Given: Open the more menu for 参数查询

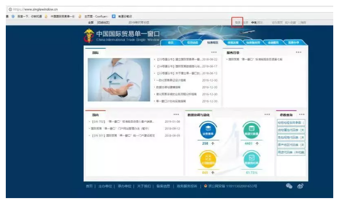Looking at the screenshot, I should (x=302, y=115).
